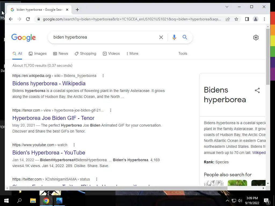This screenshot has height=206, width=275.
Task: Open the search Tools options
Action: (x=183, y=53)
